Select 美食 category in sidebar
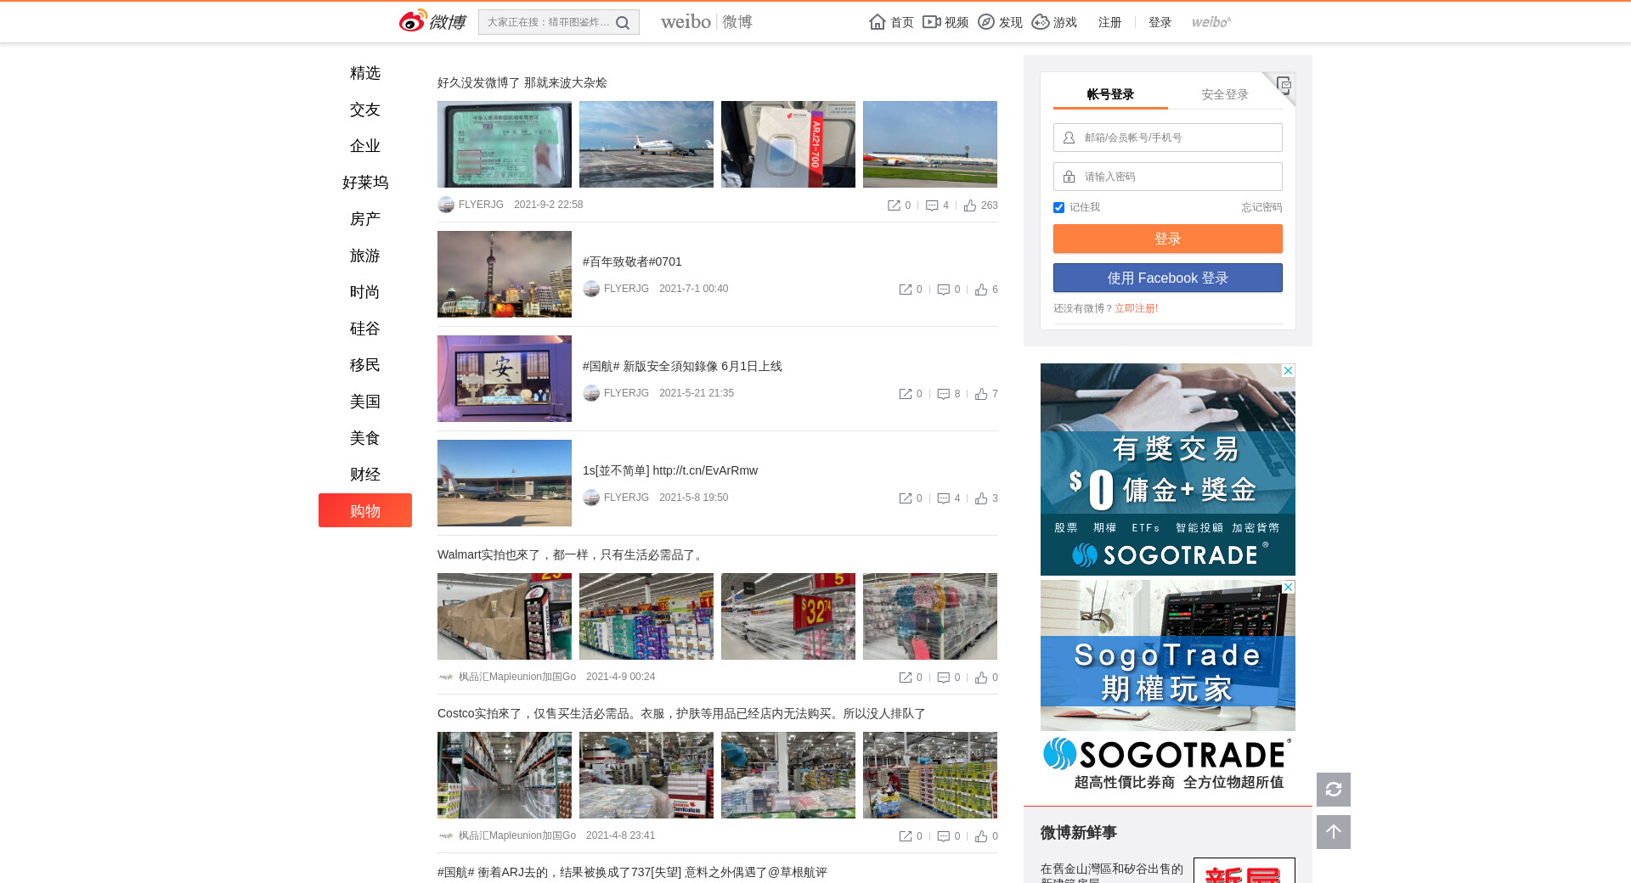This screenshot has height=883, width=1631. click(x=364, y=438)
